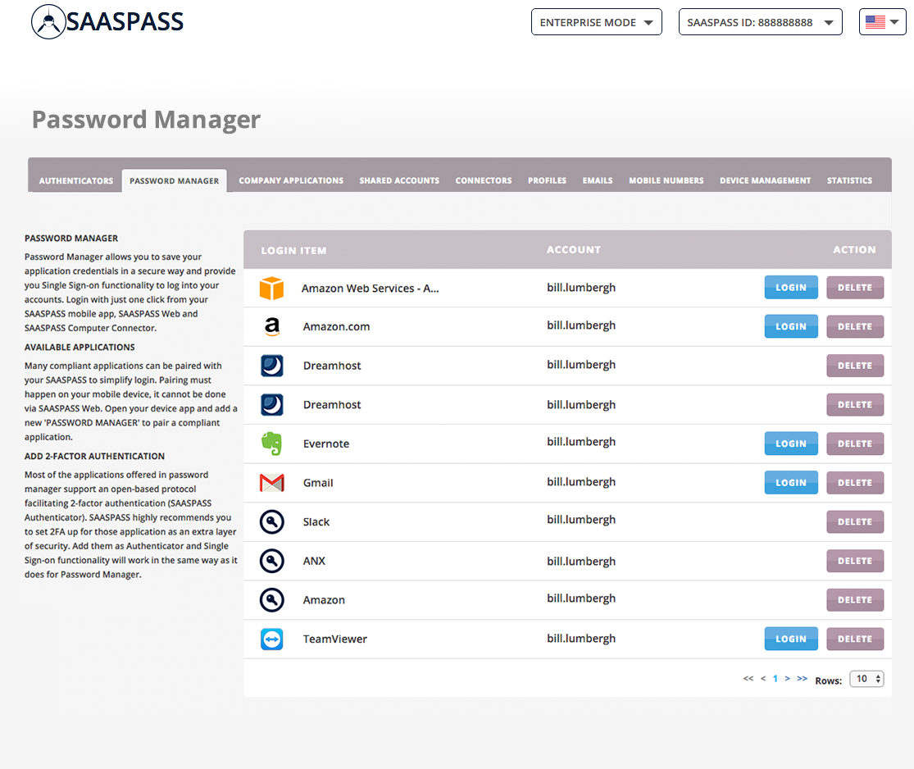Click the TeamViewer icon
Image resolution: width=914 pixels, height=769 pixels.
271,639
